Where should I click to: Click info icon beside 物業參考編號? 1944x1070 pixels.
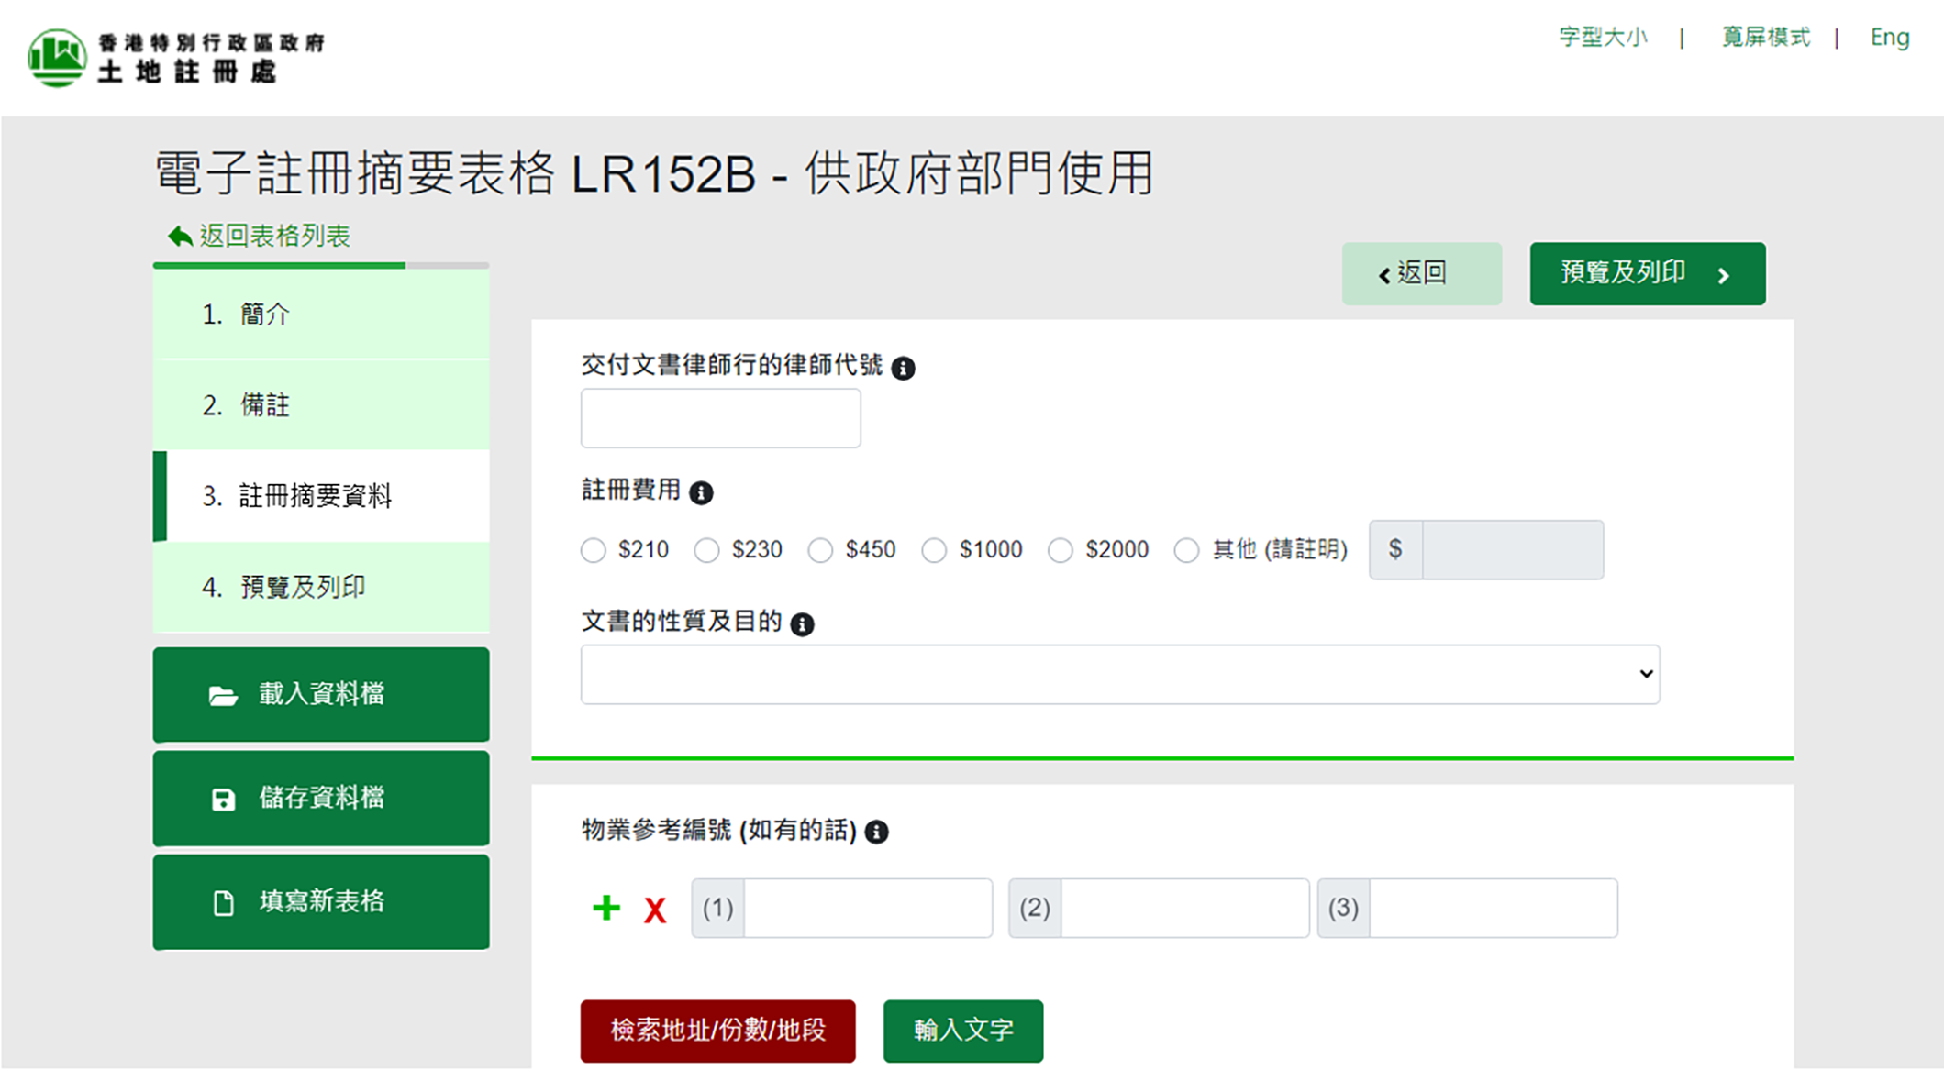876,832
